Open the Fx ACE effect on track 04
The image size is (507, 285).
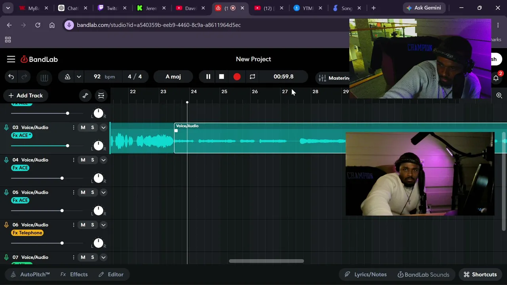point(20,168)
